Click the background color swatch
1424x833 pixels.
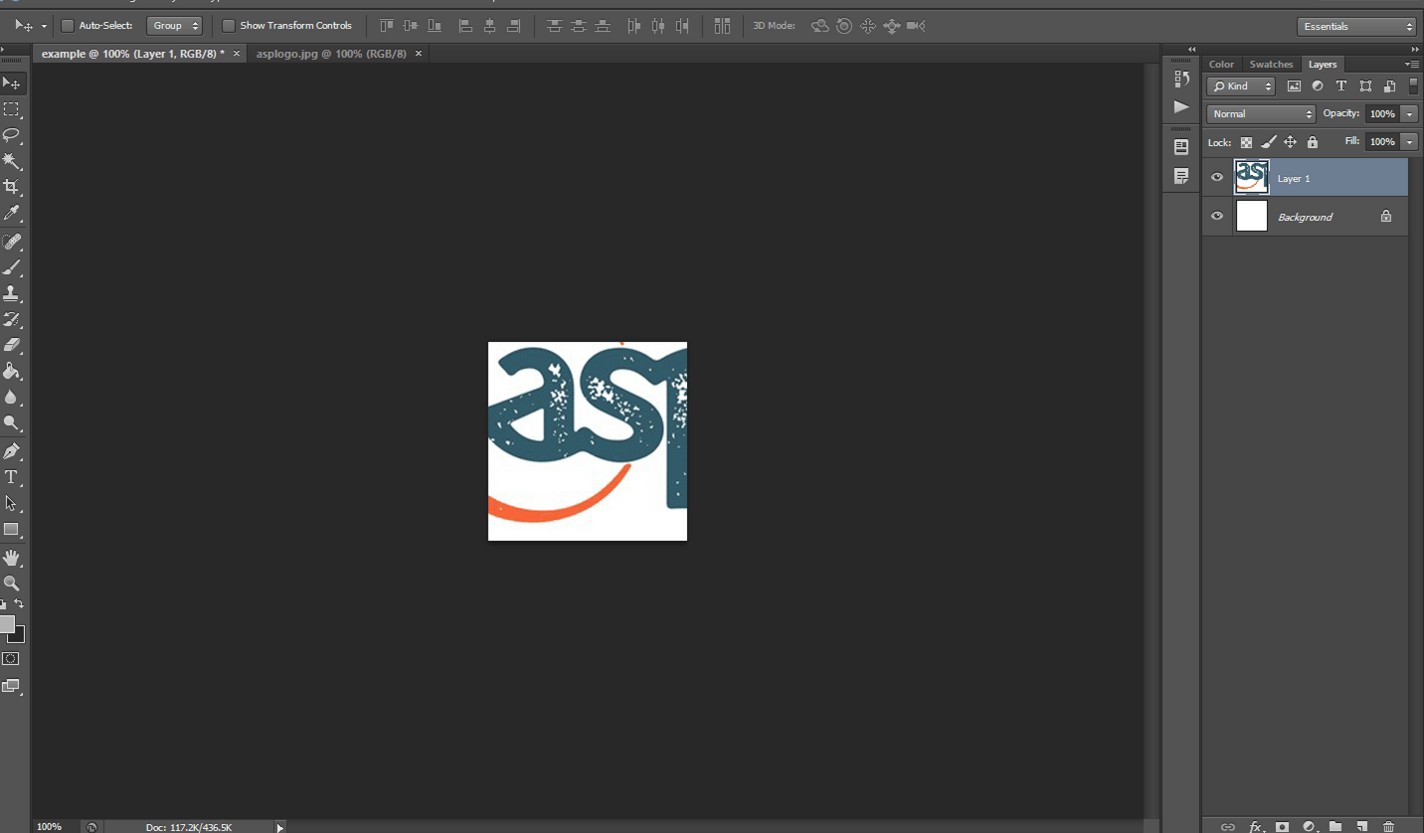click(18, 635)
